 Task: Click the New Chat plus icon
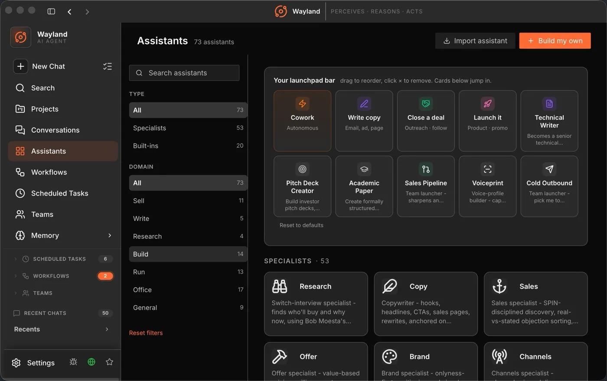click(x=20, y=66)
